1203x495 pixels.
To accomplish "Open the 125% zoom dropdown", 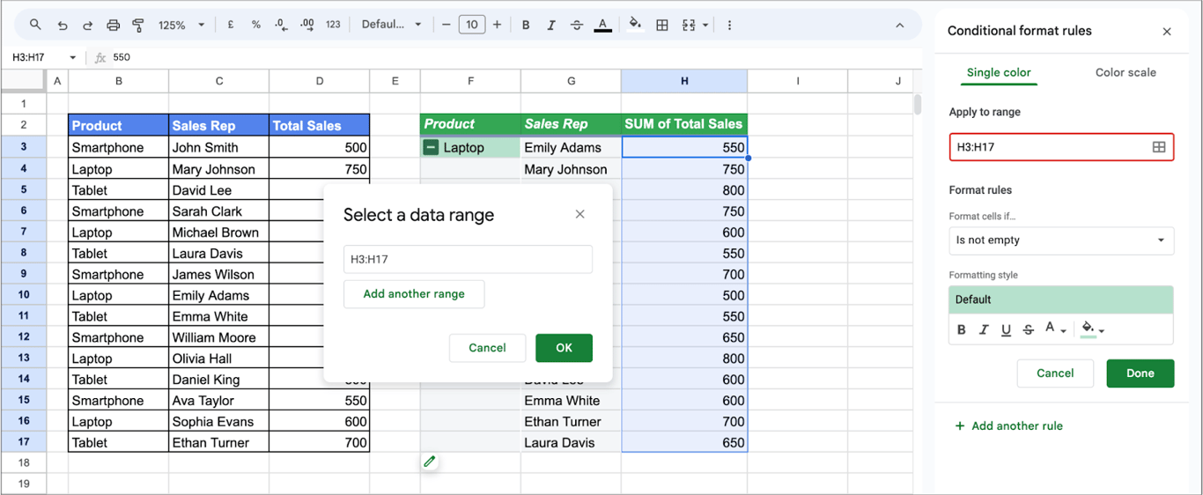I will coord(183,25).
